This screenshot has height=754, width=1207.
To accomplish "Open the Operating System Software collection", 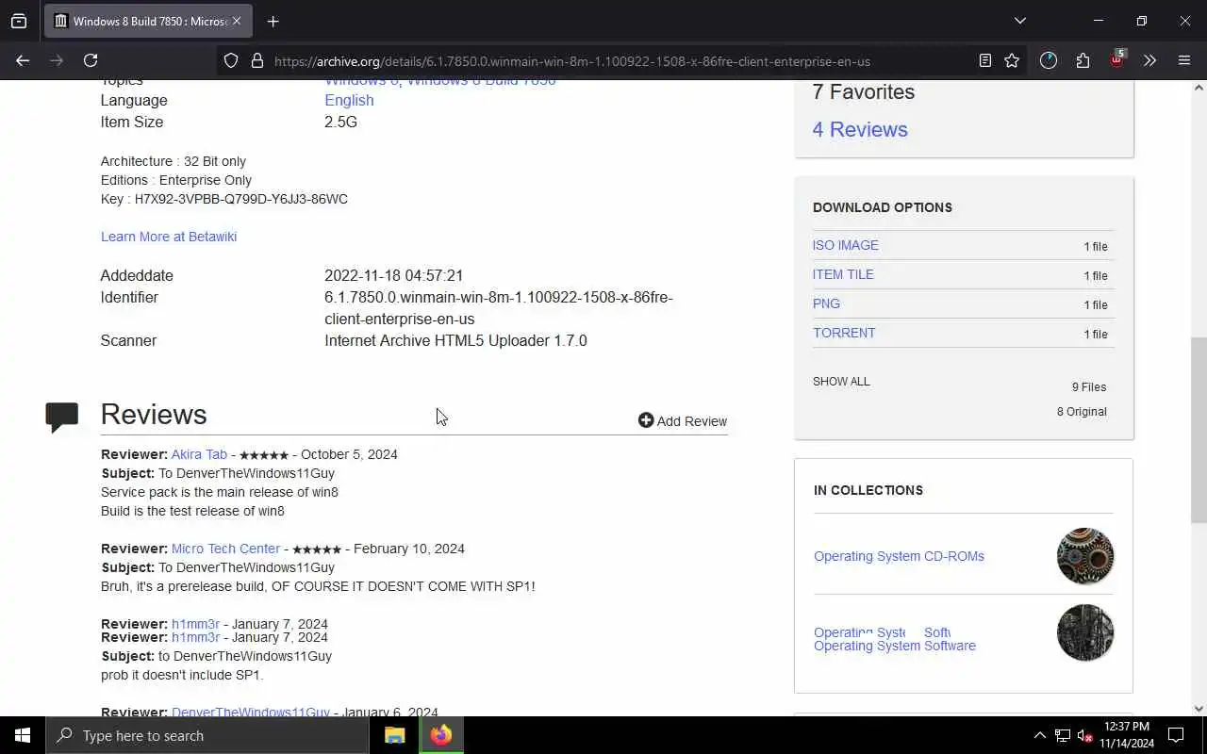I will click(895, 646).
